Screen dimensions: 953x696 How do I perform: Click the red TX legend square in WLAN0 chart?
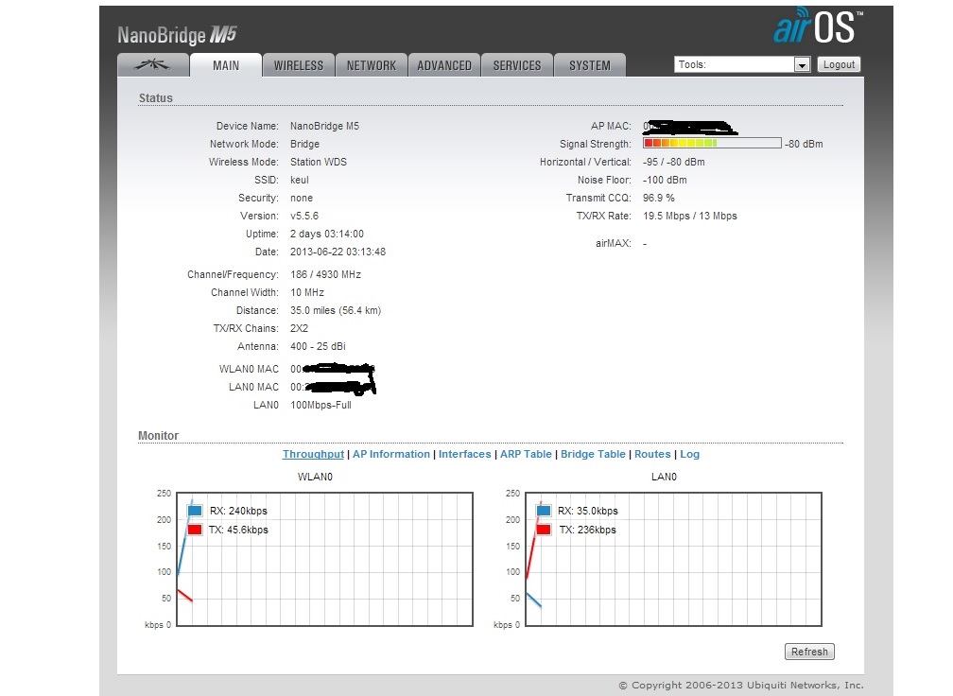[195, 530]
